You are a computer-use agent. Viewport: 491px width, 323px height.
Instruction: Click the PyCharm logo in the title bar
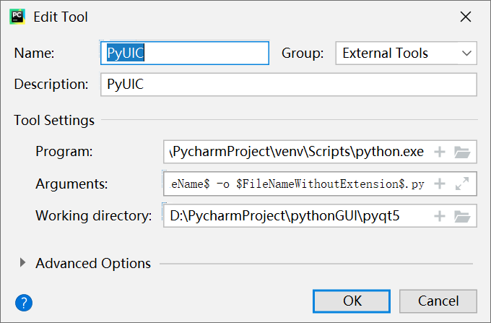[x=17, y=17]
